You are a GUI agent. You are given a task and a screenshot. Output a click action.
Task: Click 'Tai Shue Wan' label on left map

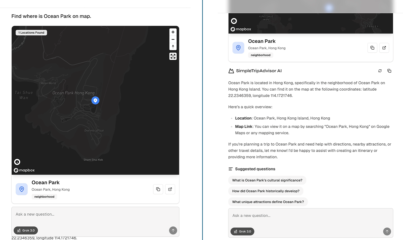click(24, 95)
